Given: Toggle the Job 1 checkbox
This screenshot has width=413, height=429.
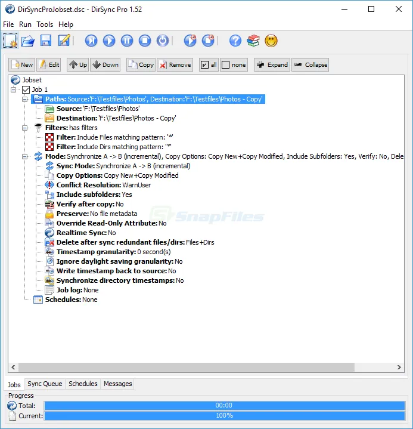Looking at the screenshot, I should point(26,89).
